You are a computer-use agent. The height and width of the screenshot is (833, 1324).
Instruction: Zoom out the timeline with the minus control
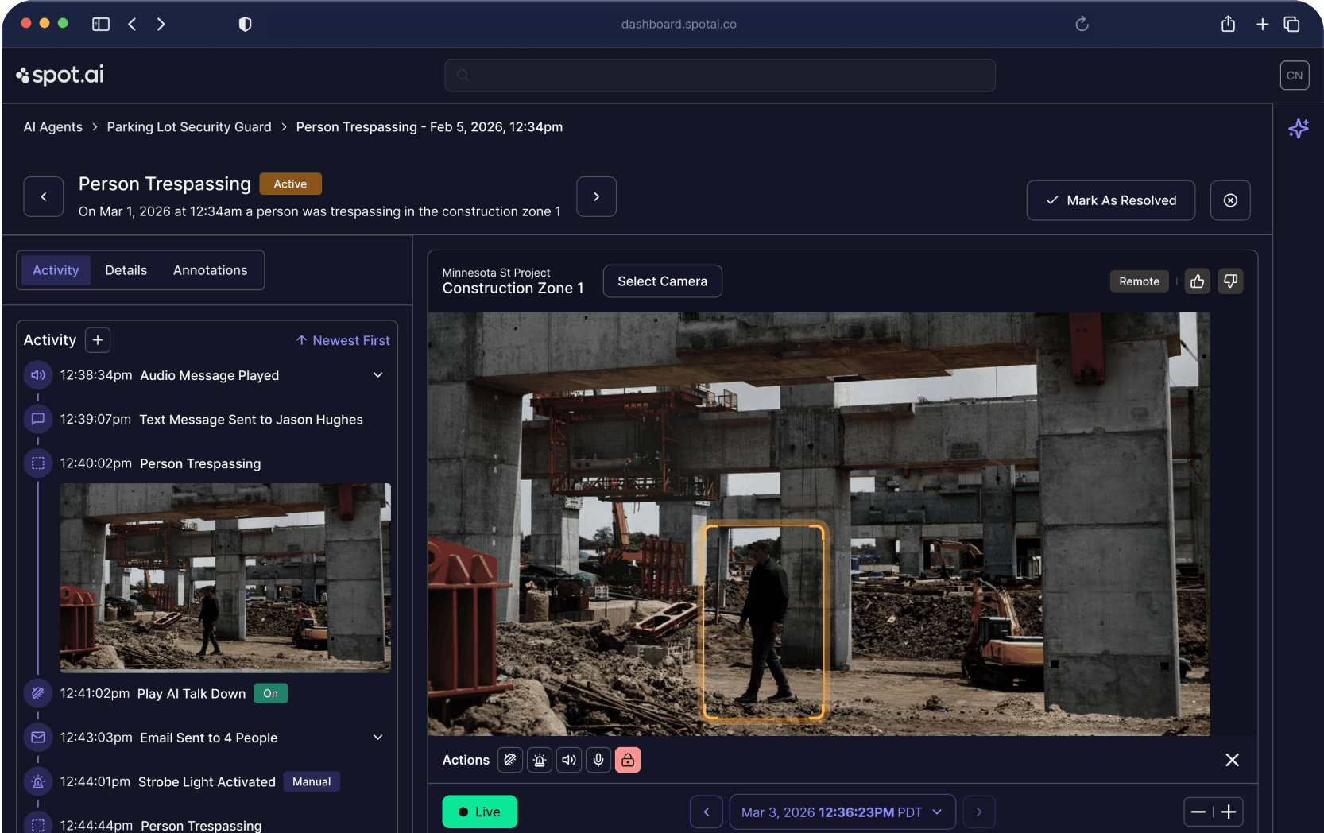[1198, 812]
